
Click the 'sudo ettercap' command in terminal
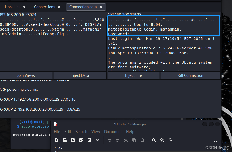35,126
